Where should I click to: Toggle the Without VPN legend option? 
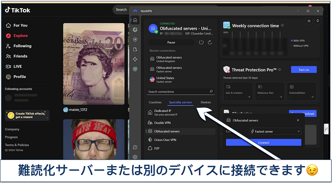click(300, 46)
